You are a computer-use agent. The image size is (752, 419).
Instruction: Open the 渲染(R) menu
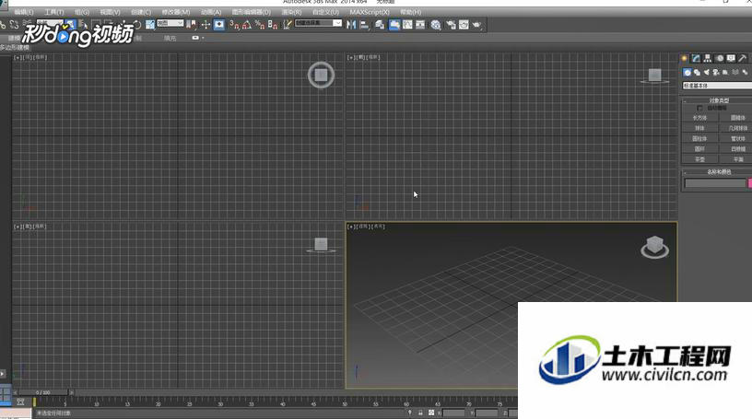tap(291, 12)
